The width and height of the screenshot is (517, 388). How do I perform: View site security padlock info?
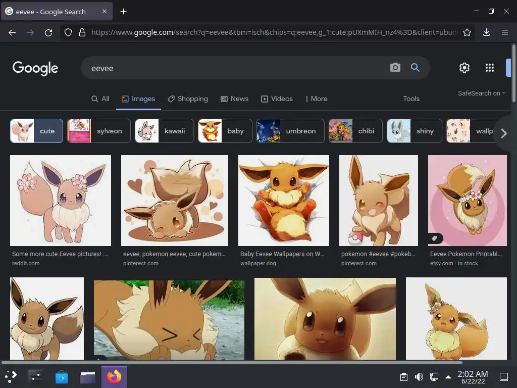pyautogui.click(x=82, y=32)
